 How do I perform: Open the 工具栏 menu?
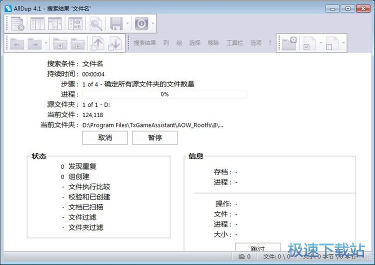point(234,43)
